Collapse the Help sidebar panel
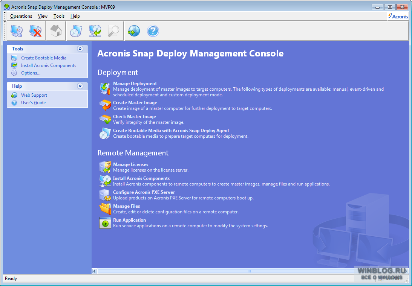Viewport: 412px width, 286px height. [80, 86]
